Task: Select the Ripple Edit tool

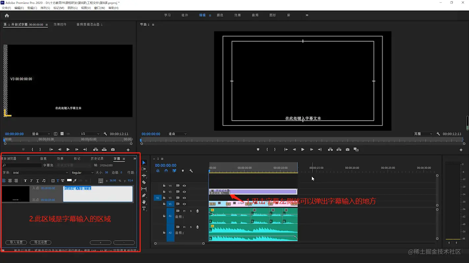Action: [144, 176]
